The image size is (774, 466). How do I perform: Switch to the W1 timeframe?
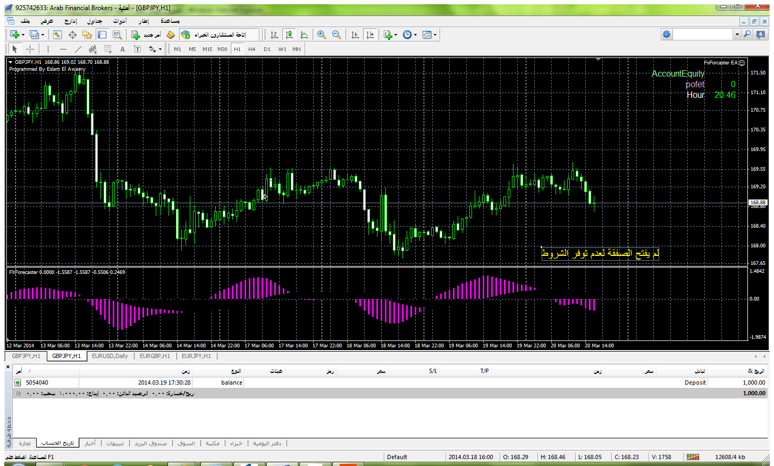(x=282, y=49)
